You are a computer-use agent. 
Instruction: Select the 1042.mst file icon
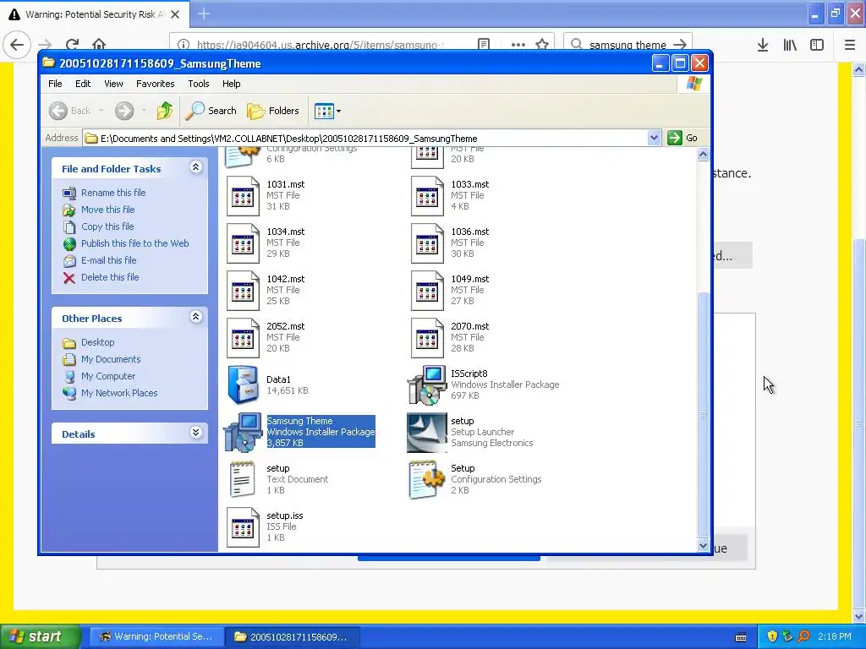tap(243, 291)
